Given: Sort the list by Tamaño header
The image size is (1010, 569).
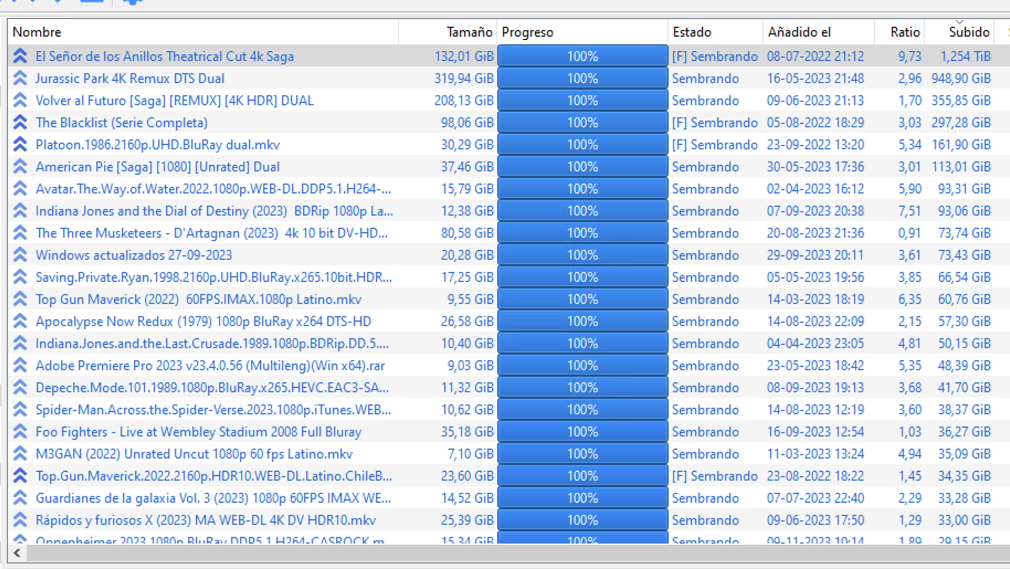Looking at the screenshot, I should coord(448,32).
